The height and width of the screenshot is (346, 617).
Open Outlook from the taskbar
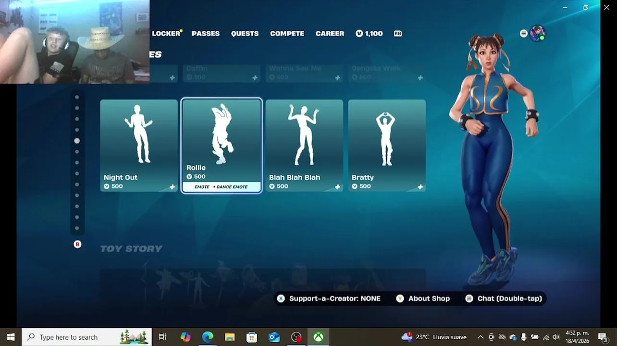point(274,337)
